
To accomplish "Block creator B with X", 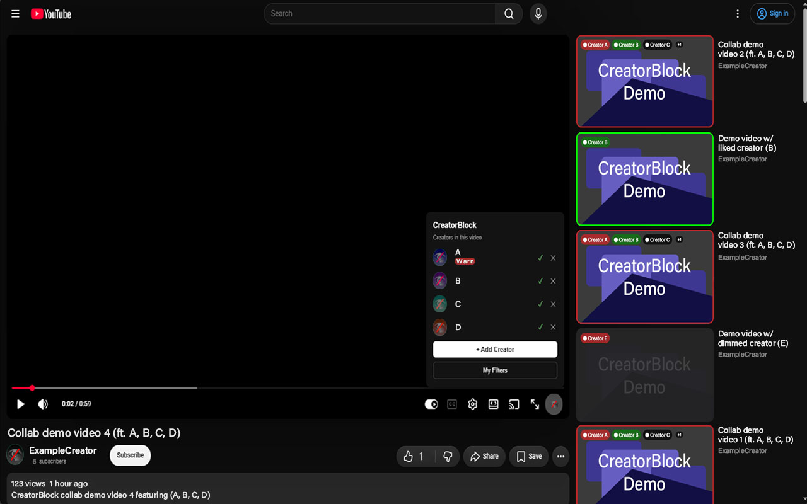I will point(553,281).
